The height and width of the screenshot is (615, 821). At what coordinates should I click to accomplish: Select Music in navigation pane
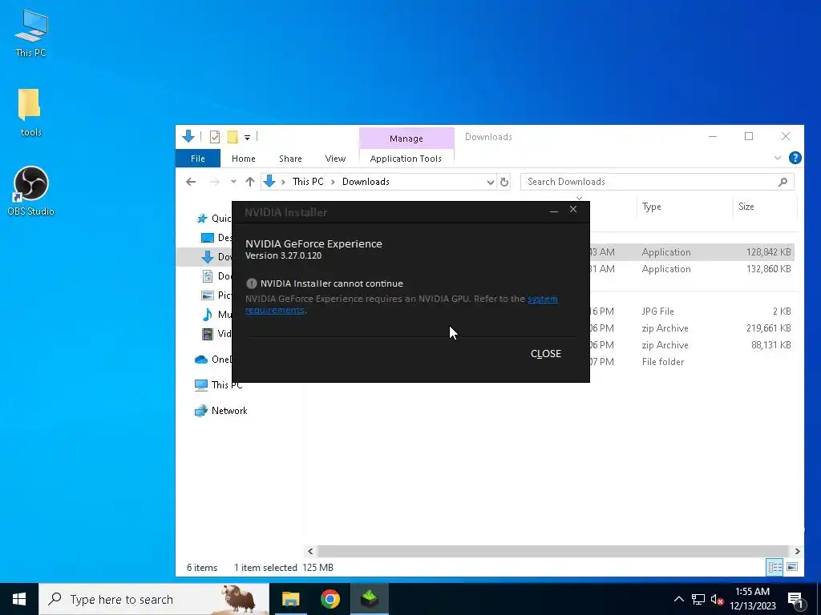coord(217,314)
